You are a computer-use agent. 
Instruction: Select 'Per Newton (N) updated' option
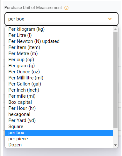59,41
